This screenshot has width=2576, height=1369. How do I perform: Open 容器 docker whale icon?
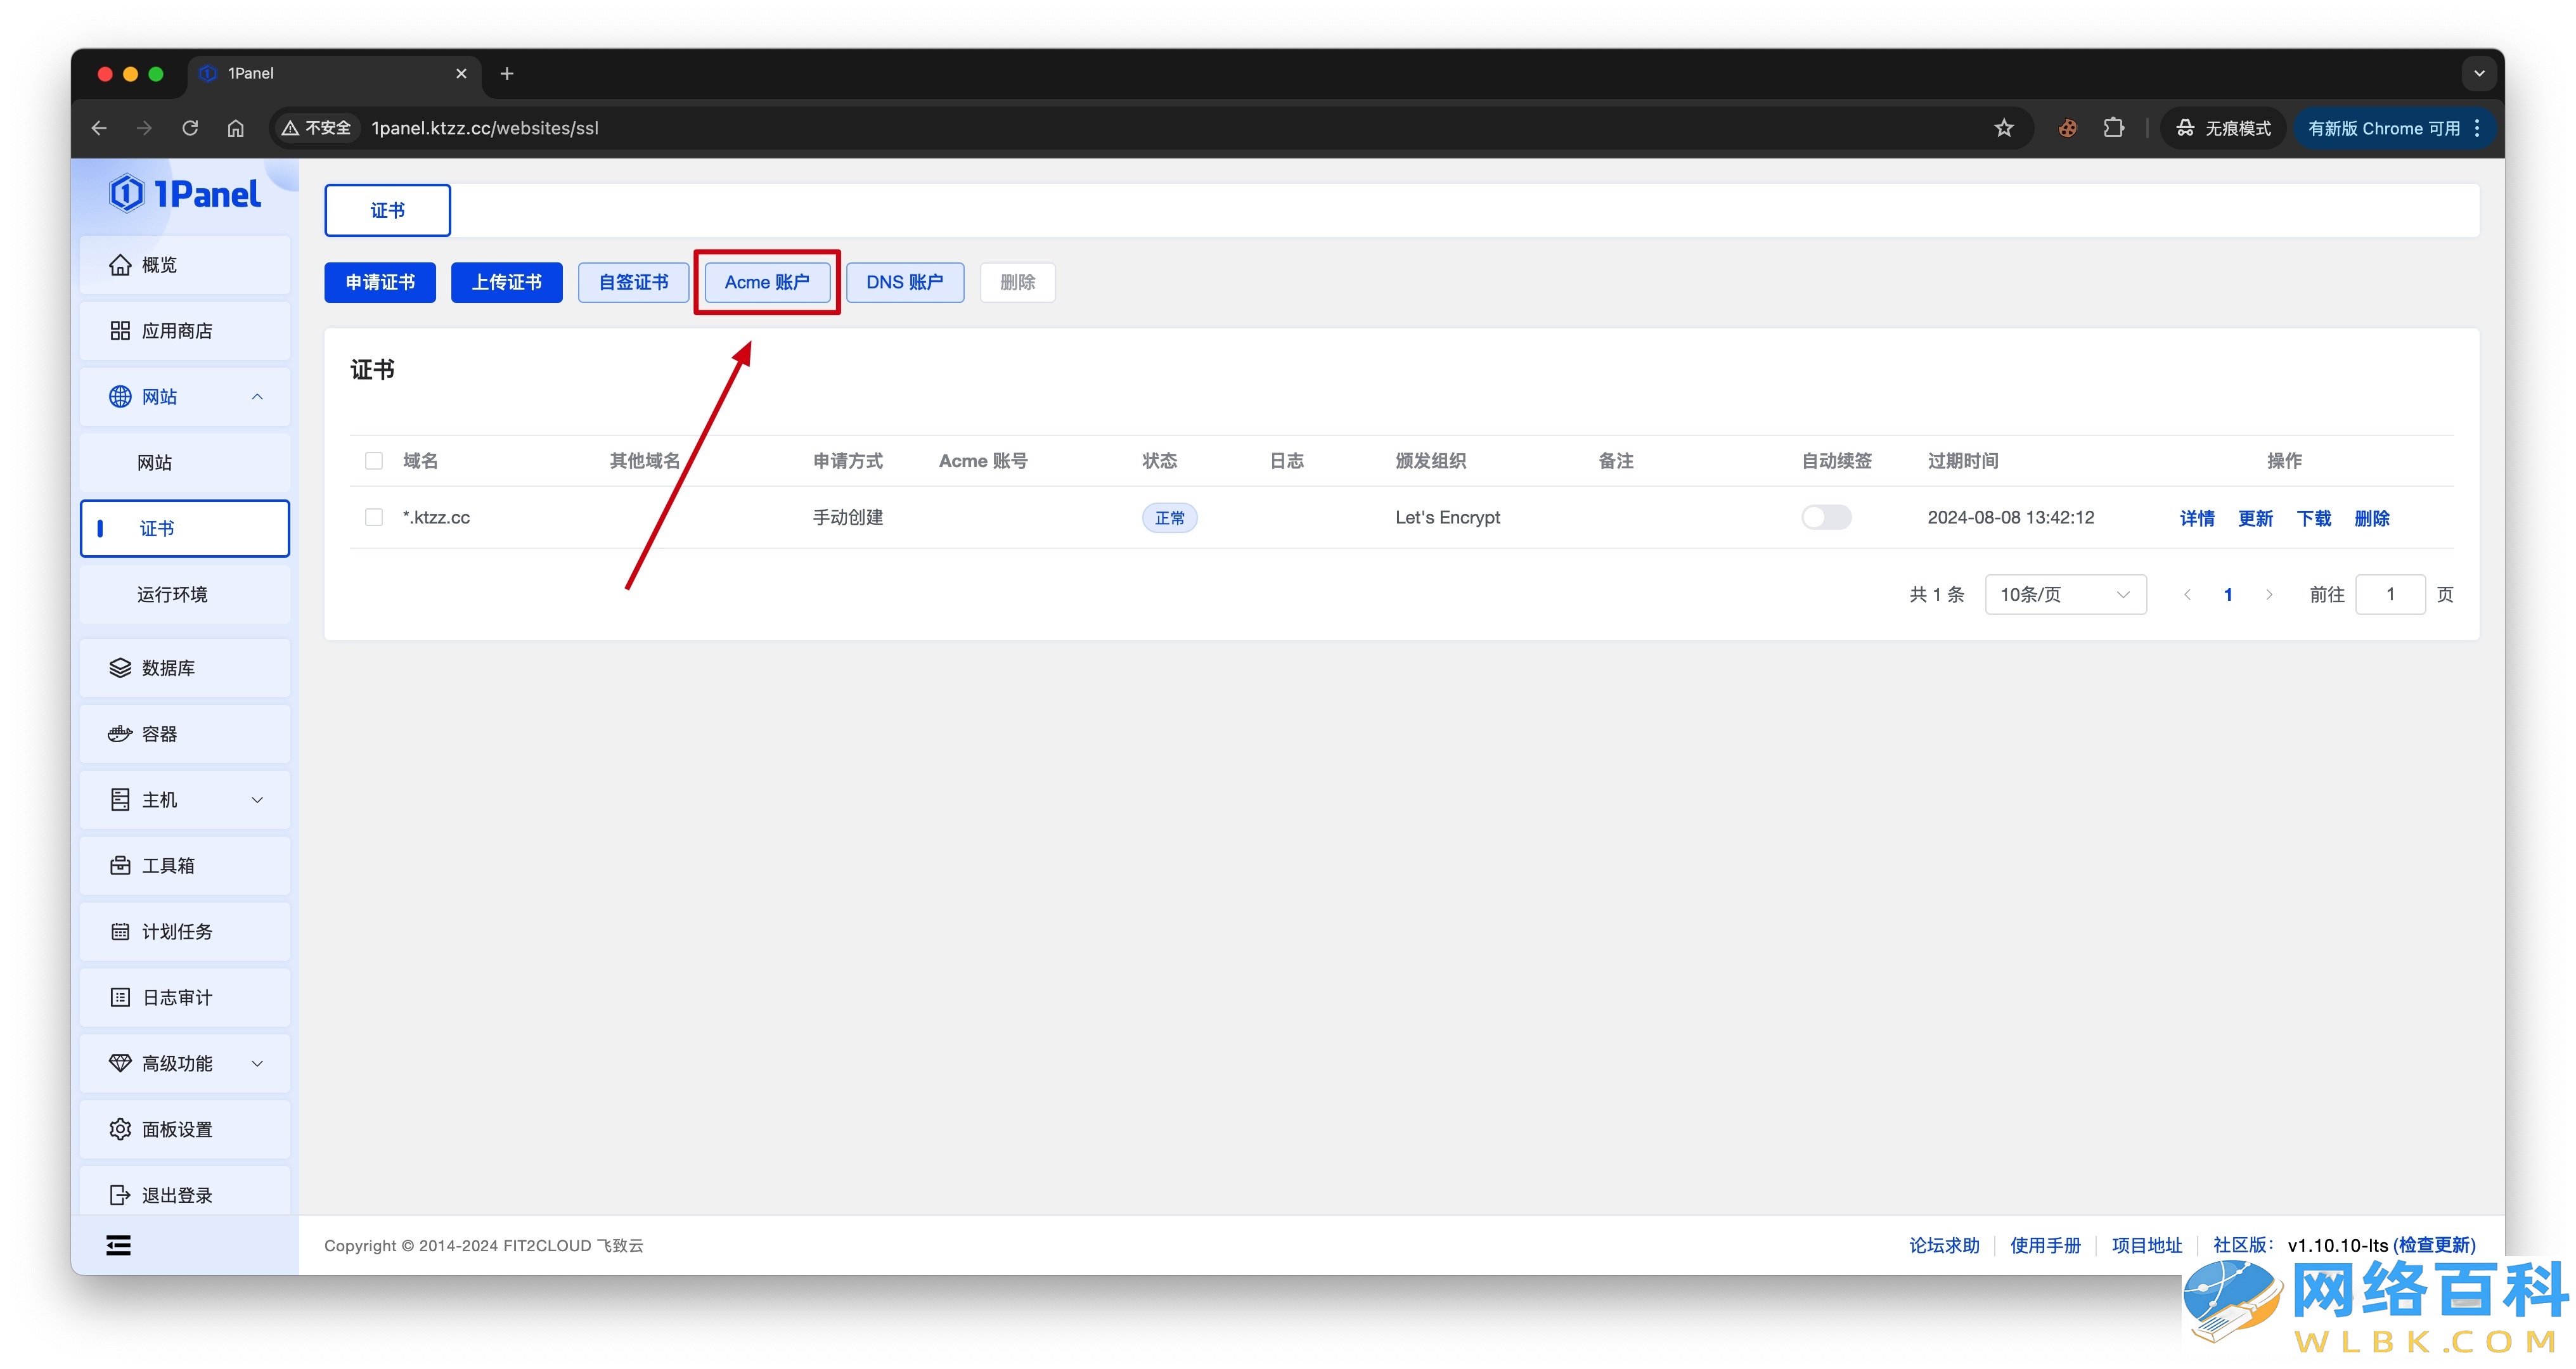tap(120, 734)
